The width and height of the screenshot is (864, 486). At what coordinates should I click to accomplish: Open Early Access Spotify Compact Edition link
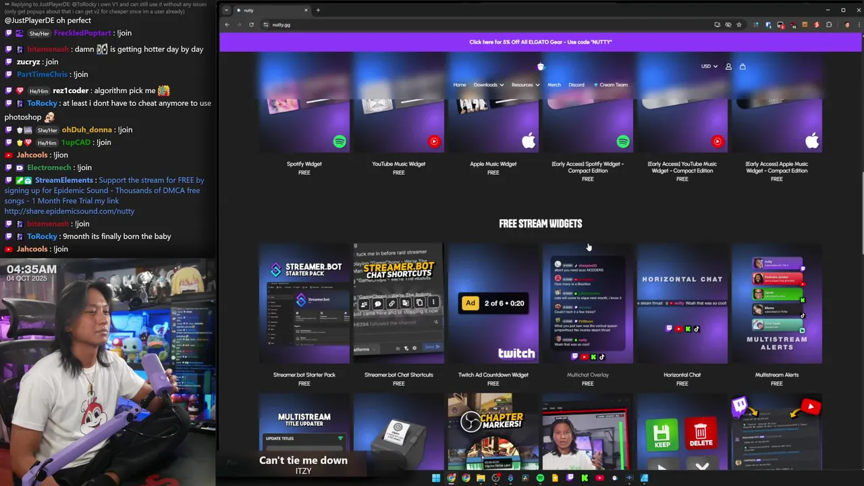587,167
